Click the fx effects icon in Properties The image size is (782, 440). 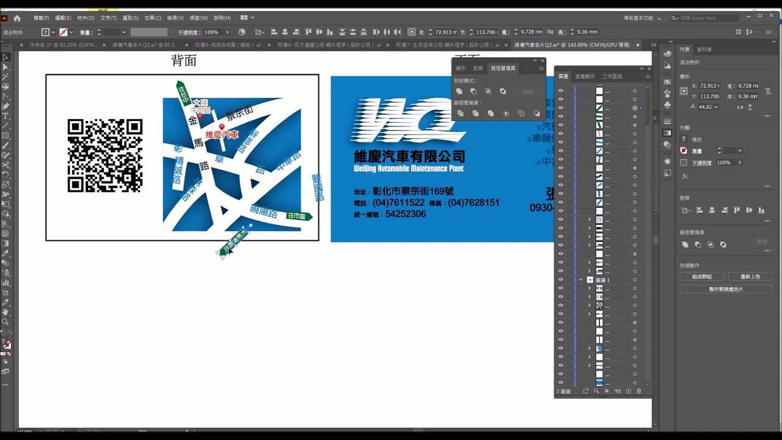(x=685, y=176)
